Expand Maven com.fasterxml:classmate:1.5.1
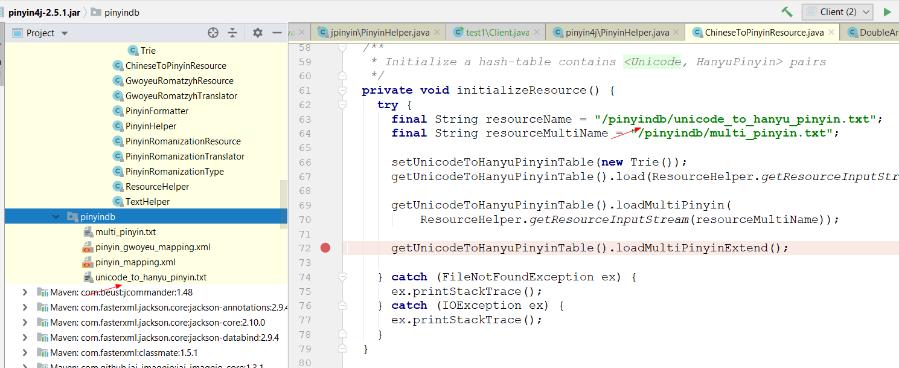 (x=24, y=353)
